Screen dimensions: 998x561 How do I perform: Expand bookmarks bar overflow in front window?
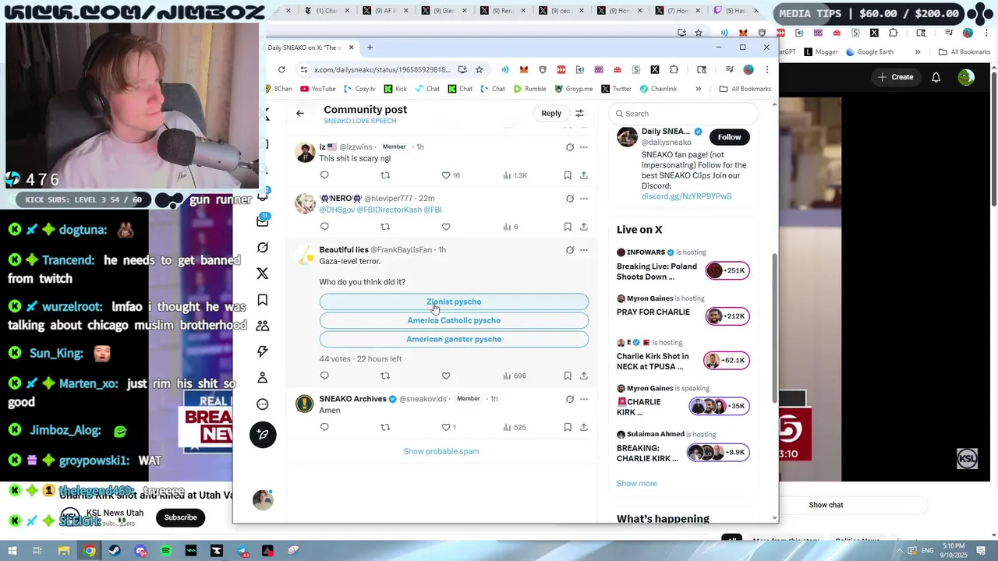pos(698,89)
